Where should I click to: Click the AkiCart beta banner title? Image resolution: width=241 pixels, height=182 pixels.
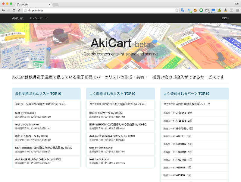120,43
